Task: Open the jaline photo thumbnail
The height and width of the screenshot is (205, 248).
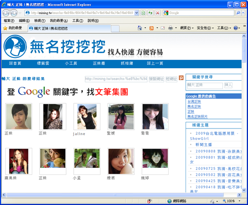Action: click(x=87, y=117)
